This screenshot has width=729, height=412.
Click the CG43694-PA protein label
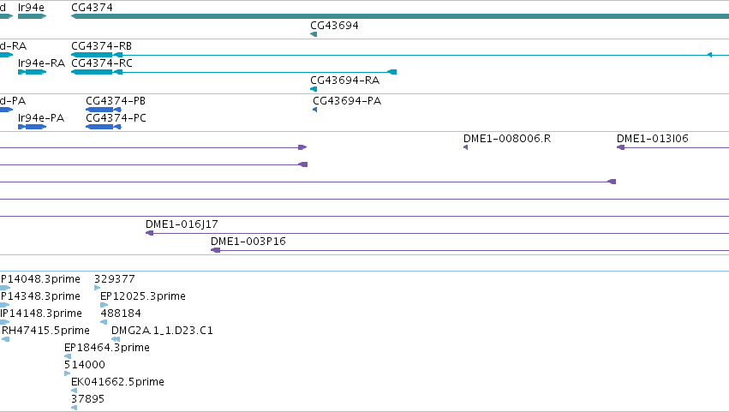click(347, 101)
